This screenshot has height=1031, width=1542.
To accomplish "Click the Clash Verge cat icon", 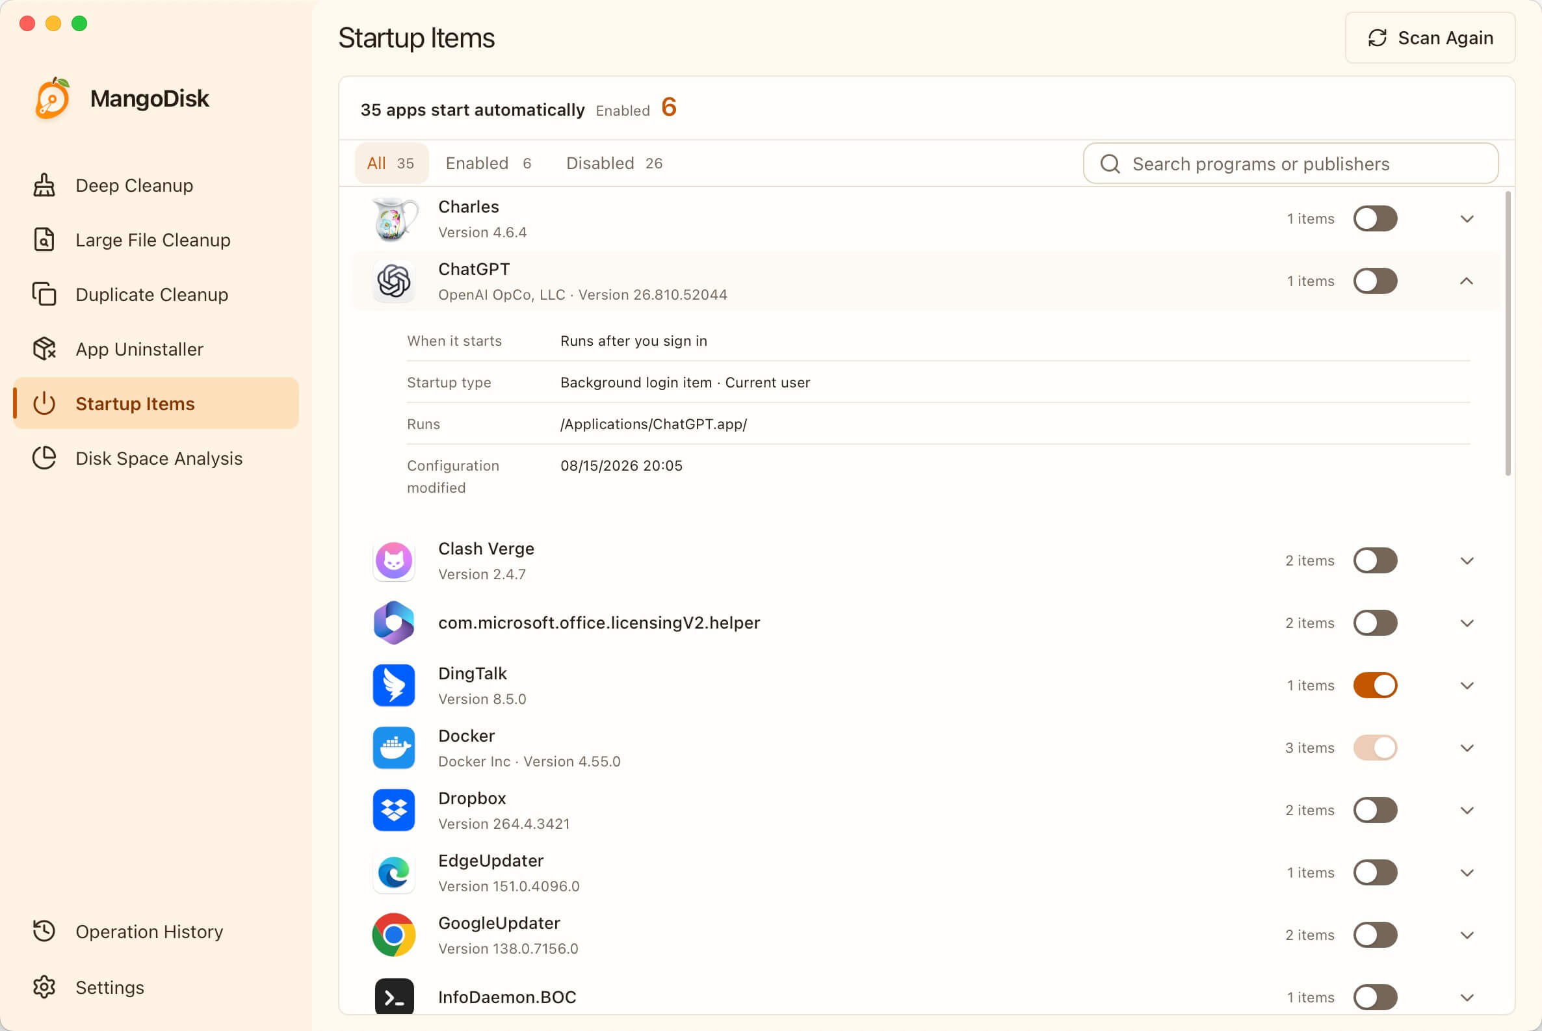I will (x=394, y=561).
